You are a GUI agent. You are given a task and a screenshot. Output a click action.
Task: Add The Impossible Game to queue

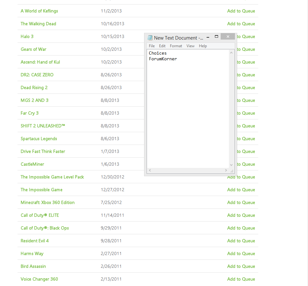click(x=241, y=190)
